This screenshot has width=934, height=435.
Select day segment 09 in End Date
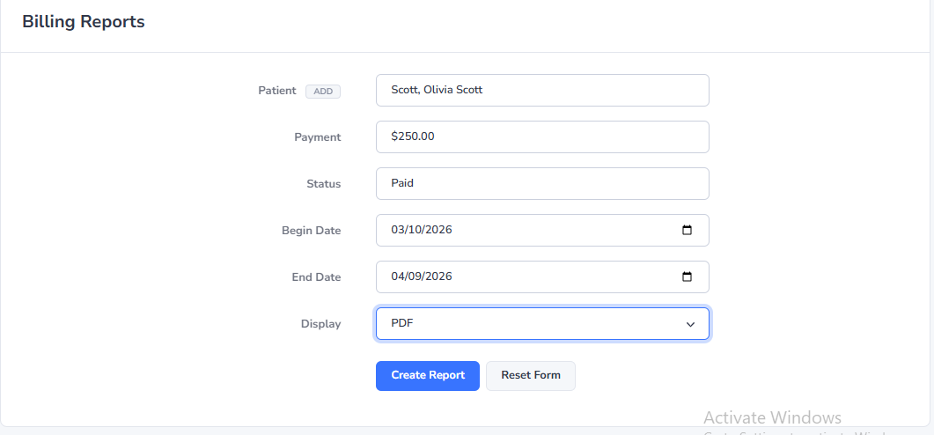coord(415,276)
